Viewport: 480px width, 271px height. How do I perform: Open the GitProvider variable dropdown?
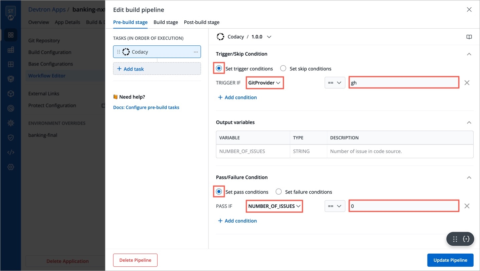(264, 83)
